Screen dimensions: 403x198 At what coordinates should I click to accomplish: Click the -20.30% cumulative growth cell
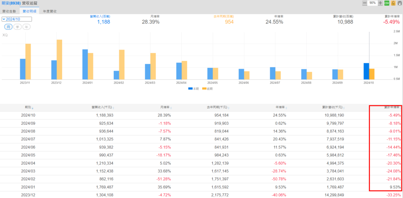[394, 163]
